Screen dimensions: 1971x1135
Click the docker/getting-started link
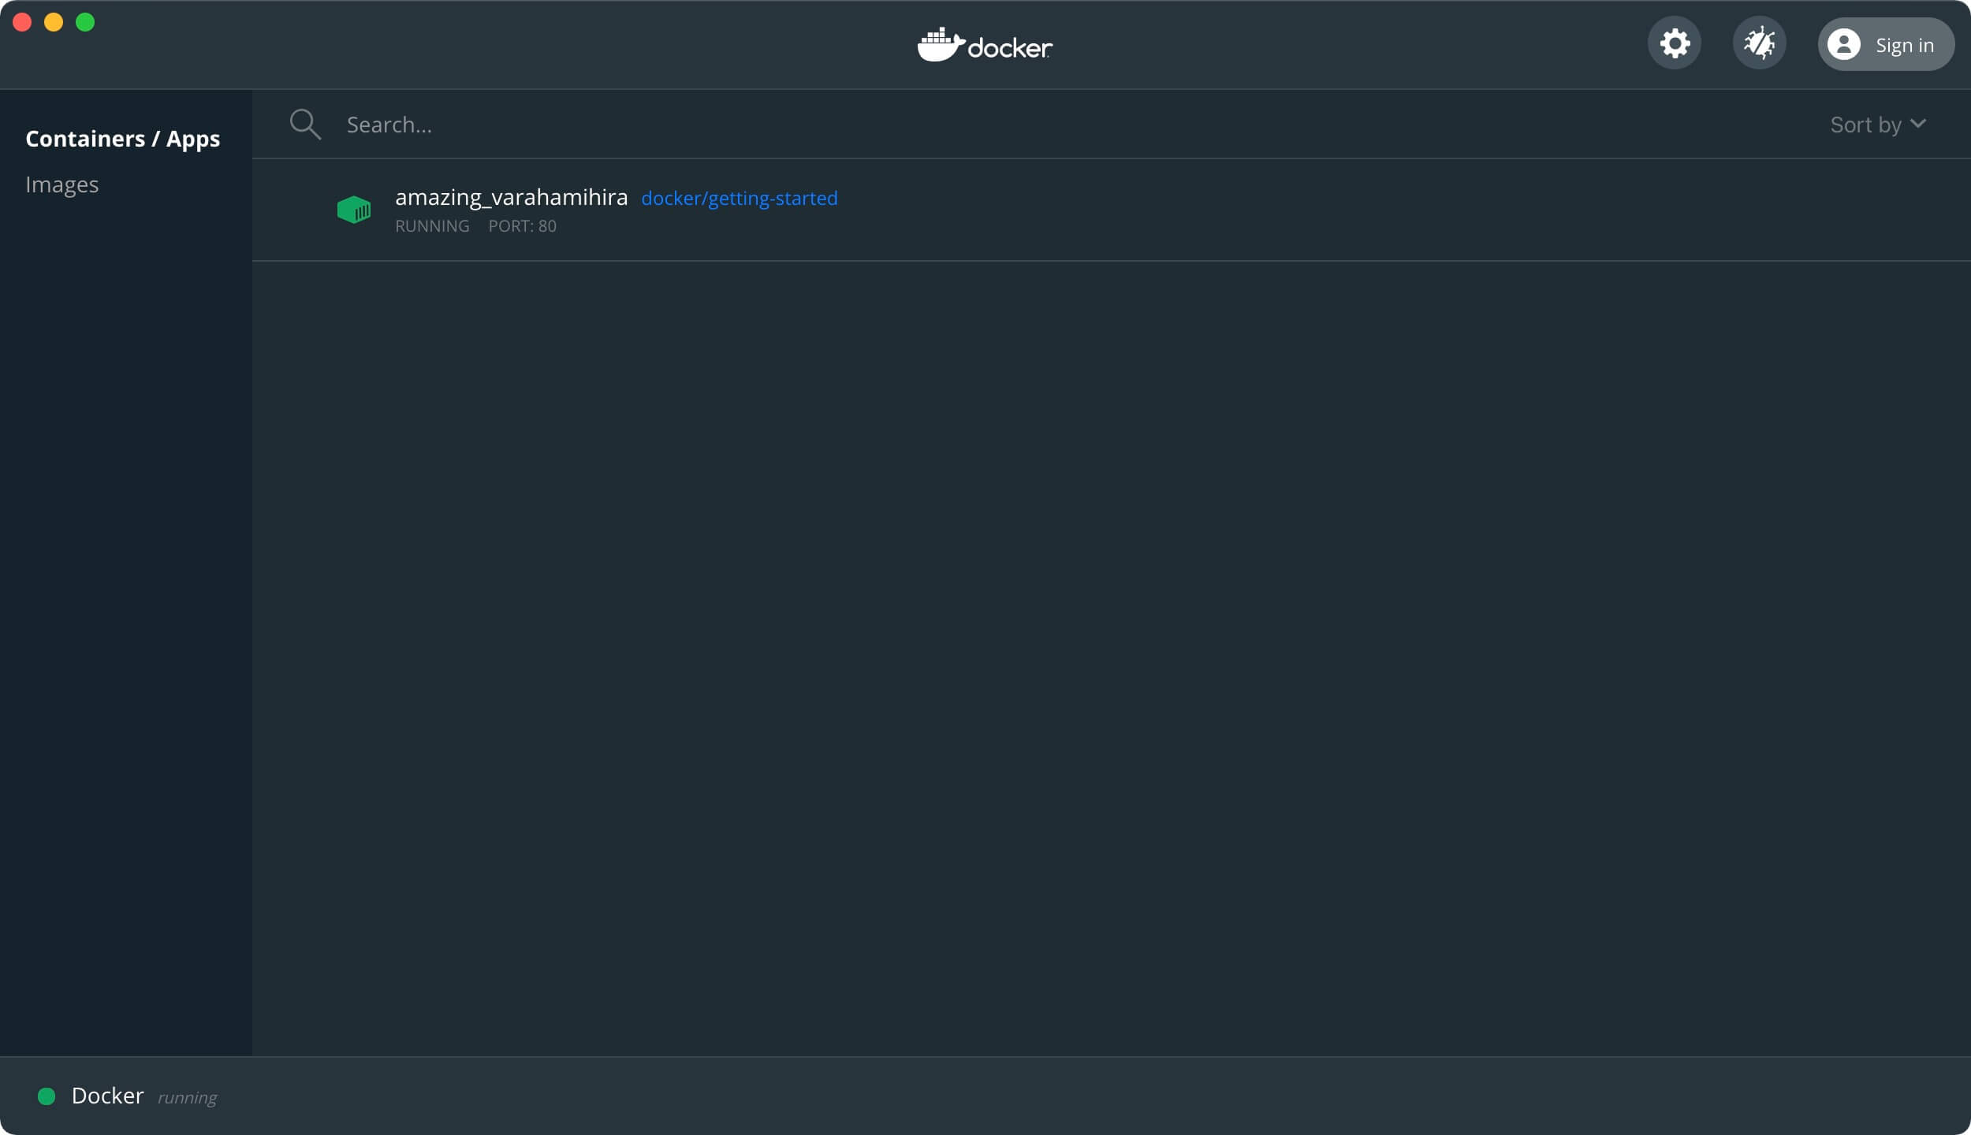(740, 198)
